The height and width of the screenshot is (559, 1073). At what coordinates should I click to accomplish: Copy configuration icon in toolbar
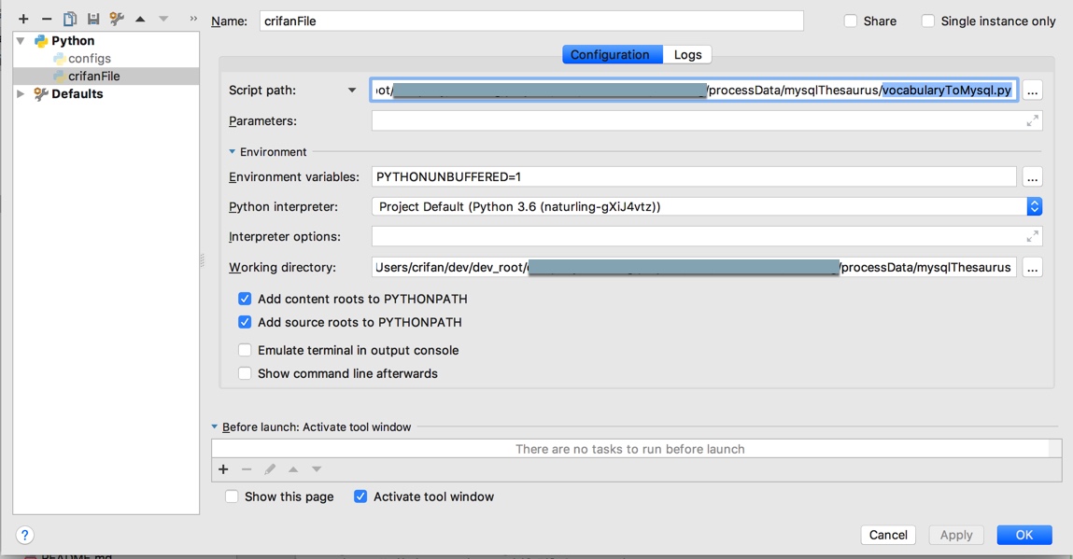[70, 20]
